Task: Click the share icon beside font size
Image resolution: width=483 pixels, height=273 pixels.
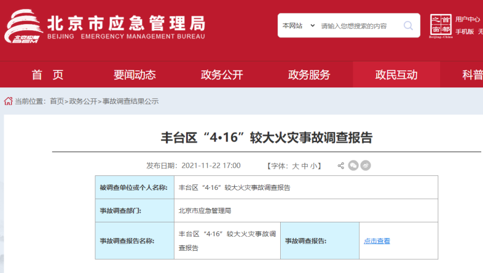Action: point(341,166)
